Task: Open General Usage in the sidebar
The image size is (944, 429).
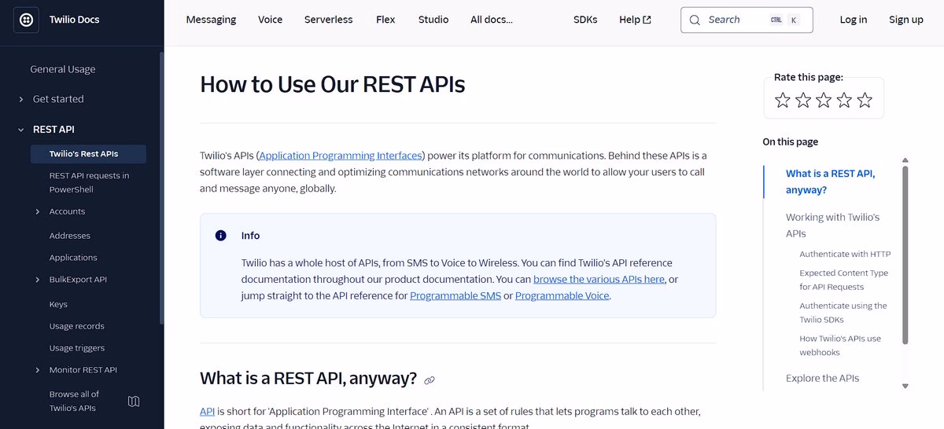Action: pyautogui.click(x=63, y=69)
